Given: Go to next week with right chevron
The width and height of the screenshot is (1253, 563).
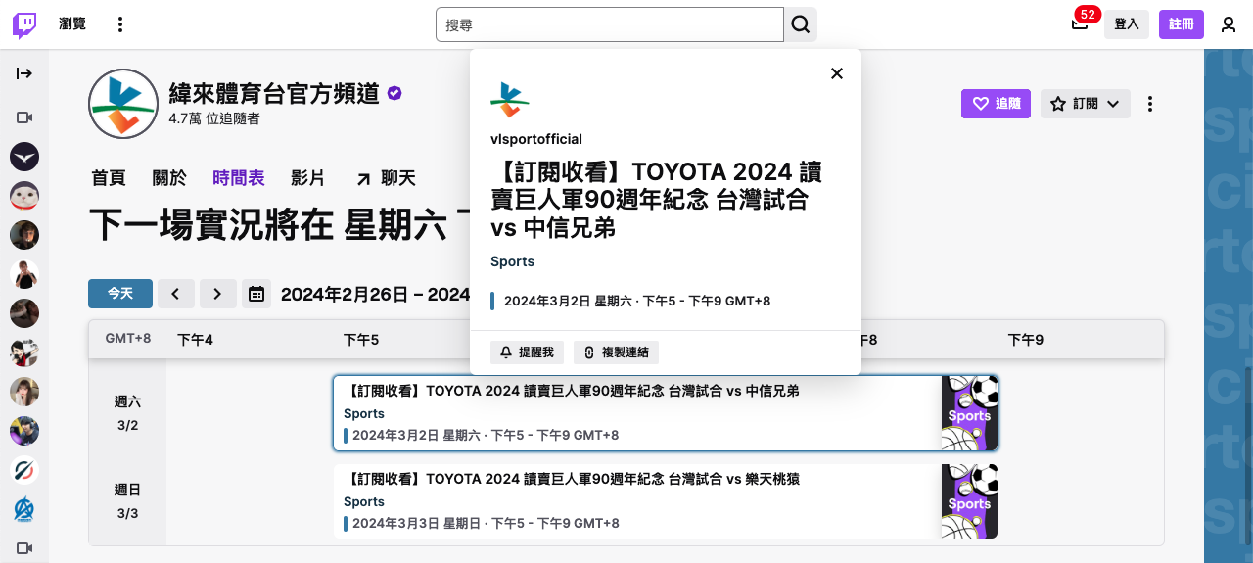Looking at the screenshot, I should 218,294.
